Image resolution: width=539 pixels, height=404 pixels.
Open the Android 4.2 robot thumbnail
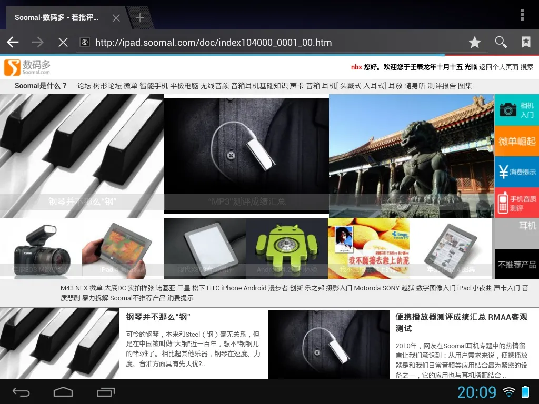coord(287,248)
